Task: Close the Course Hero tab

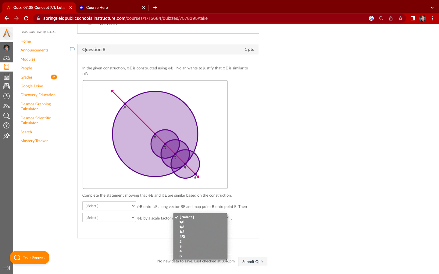Action: [x=144, y=8]
